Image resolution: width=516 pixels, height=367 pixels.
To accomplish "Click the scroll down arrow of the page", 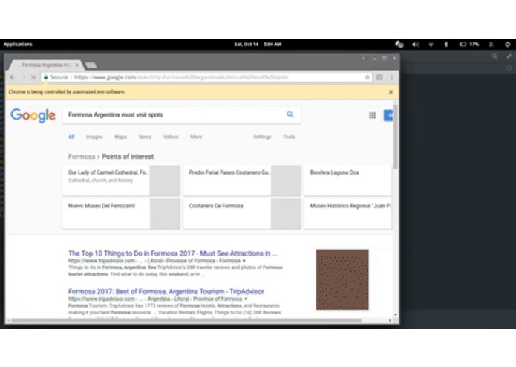I will coord(396,315).
